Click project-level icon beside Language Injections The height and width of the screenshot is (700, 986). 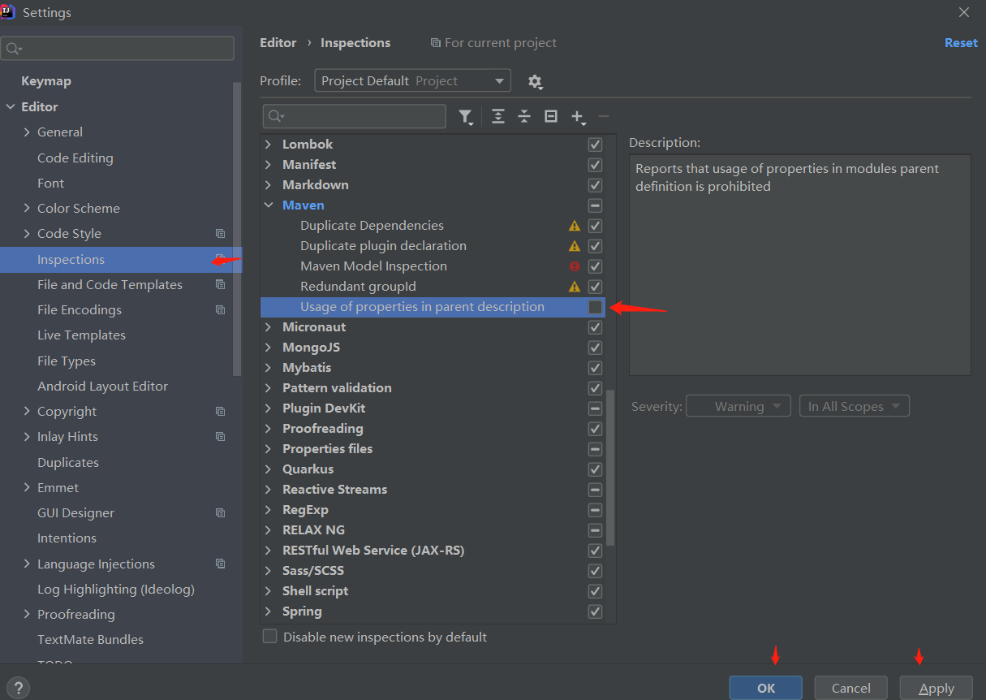[x=220, y=564]
